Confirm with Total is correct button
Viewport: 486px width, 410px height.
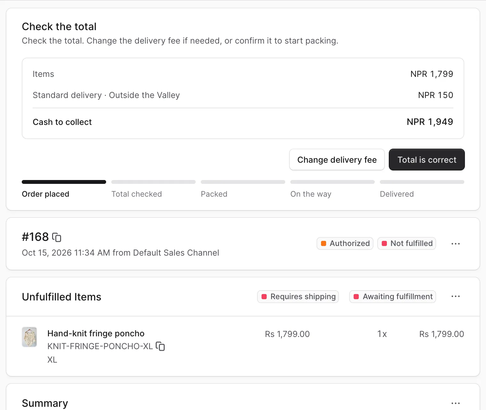tap(427, 160)
